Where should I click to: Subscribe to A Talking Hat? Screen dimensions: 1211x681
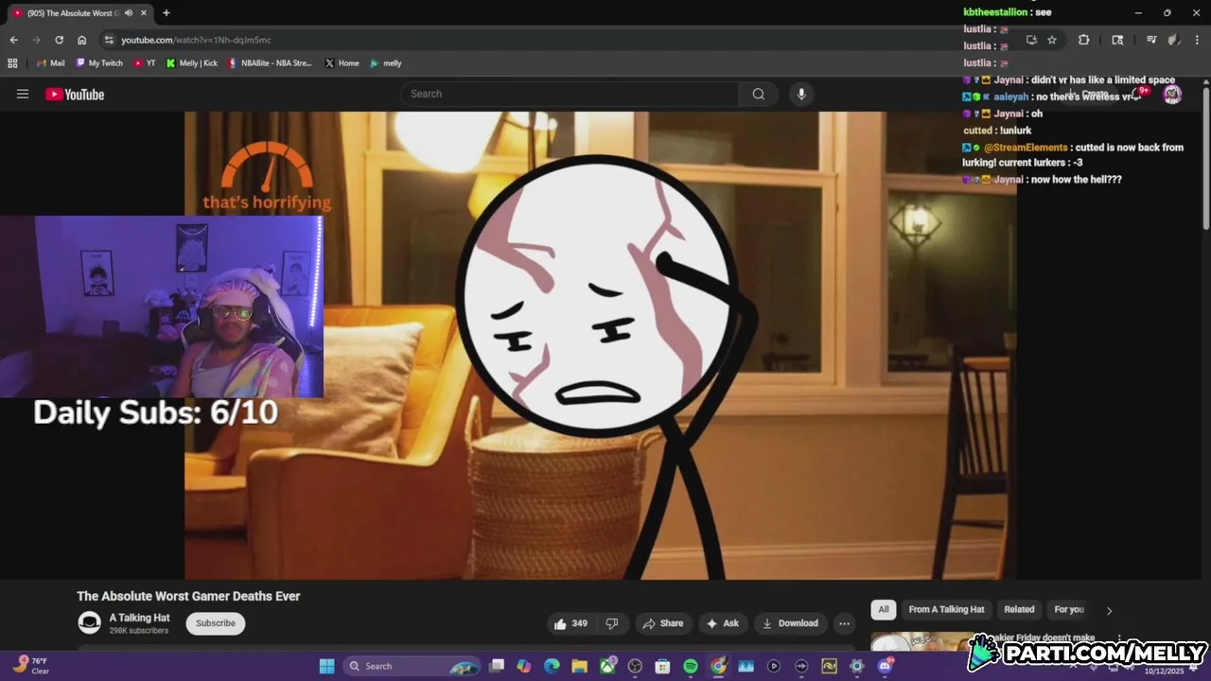pos(216,623)
